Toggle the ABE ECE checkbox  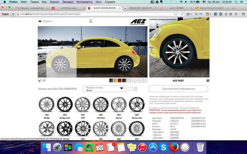[x=131, y=89]
